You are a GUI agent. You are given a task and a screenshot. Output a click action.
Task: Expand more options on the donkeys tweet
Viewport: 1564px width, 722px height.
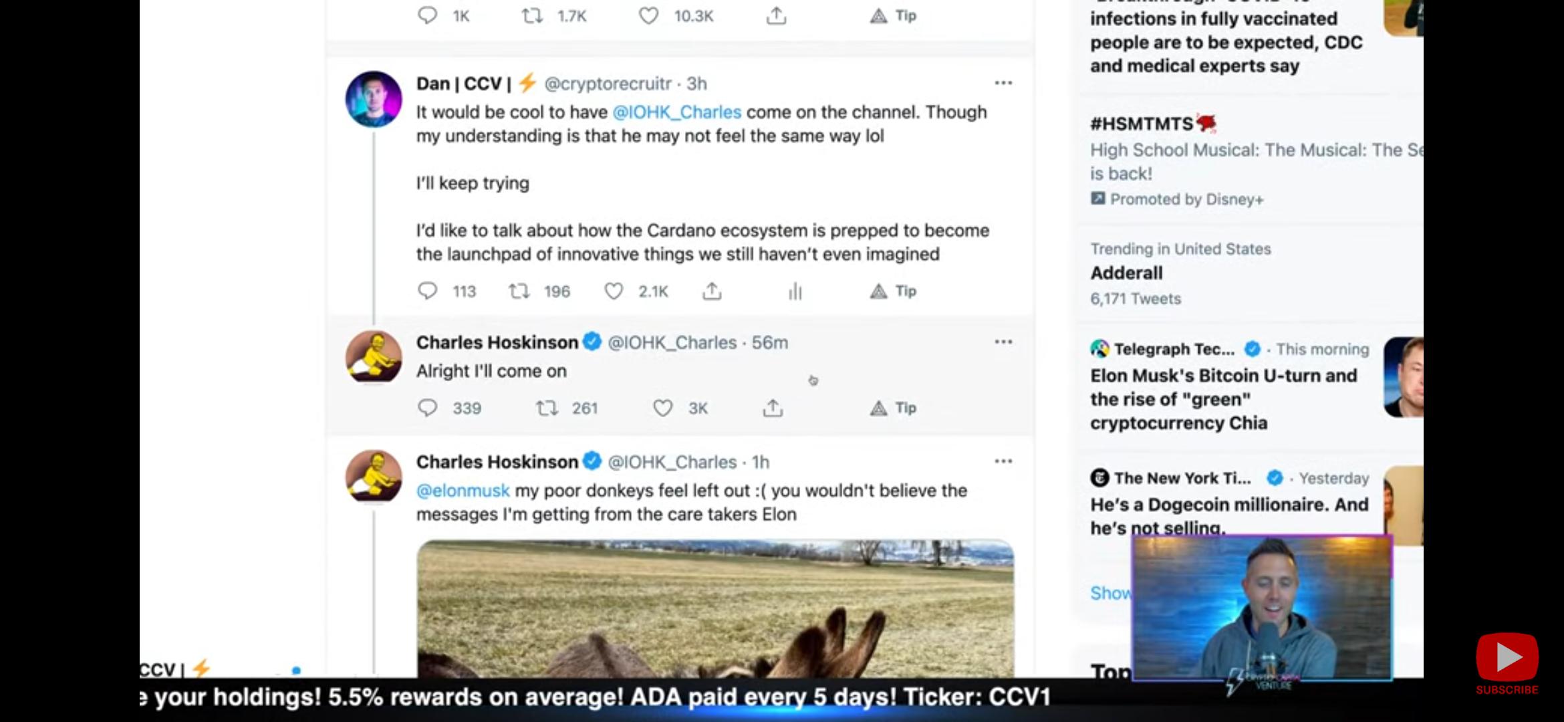tap(1003, 461)
